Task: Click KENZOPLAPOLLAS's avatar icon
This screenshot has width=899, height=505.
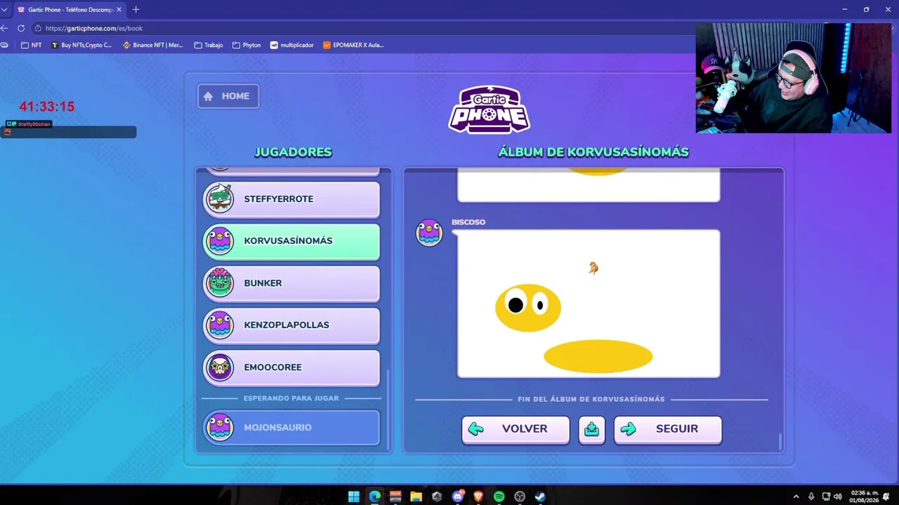Action: 220,325
